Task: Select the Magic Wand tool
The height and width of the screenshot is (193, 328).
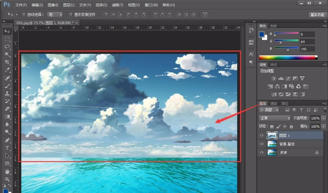Action: click(7, 54)
